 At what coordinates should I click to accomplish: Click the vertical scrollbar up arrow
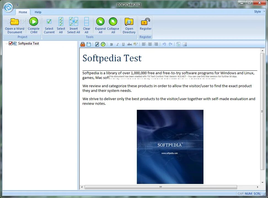[x=262, y=51]
